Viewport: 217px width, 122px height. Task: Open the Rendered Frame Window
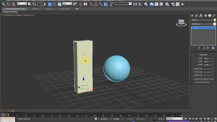pos(178,4)
